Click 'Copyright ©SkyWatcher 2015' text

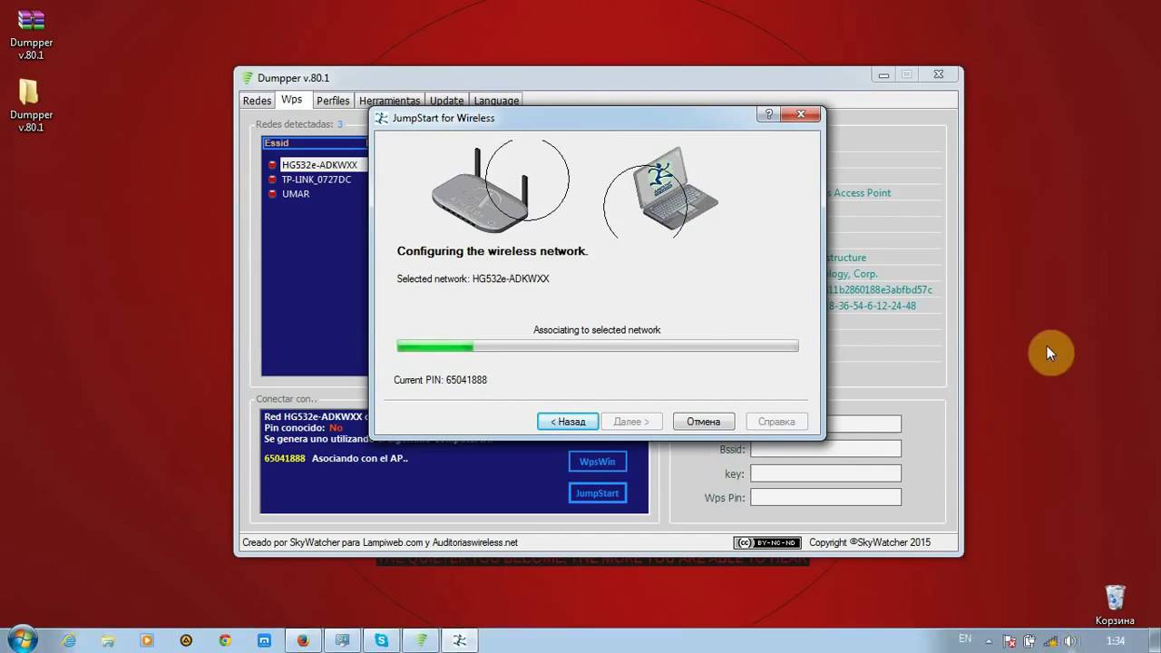870,542
